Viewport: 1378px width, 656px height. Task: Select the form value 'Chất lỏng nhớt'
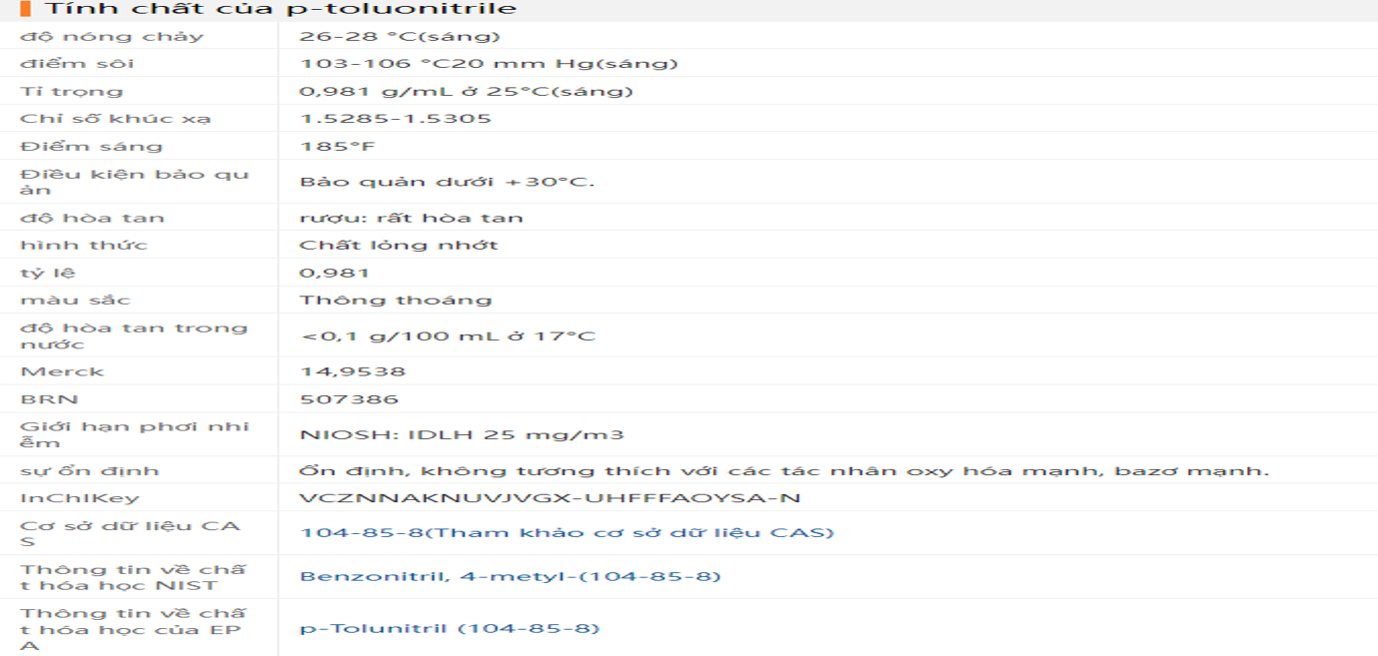click(x=399, y=245)
